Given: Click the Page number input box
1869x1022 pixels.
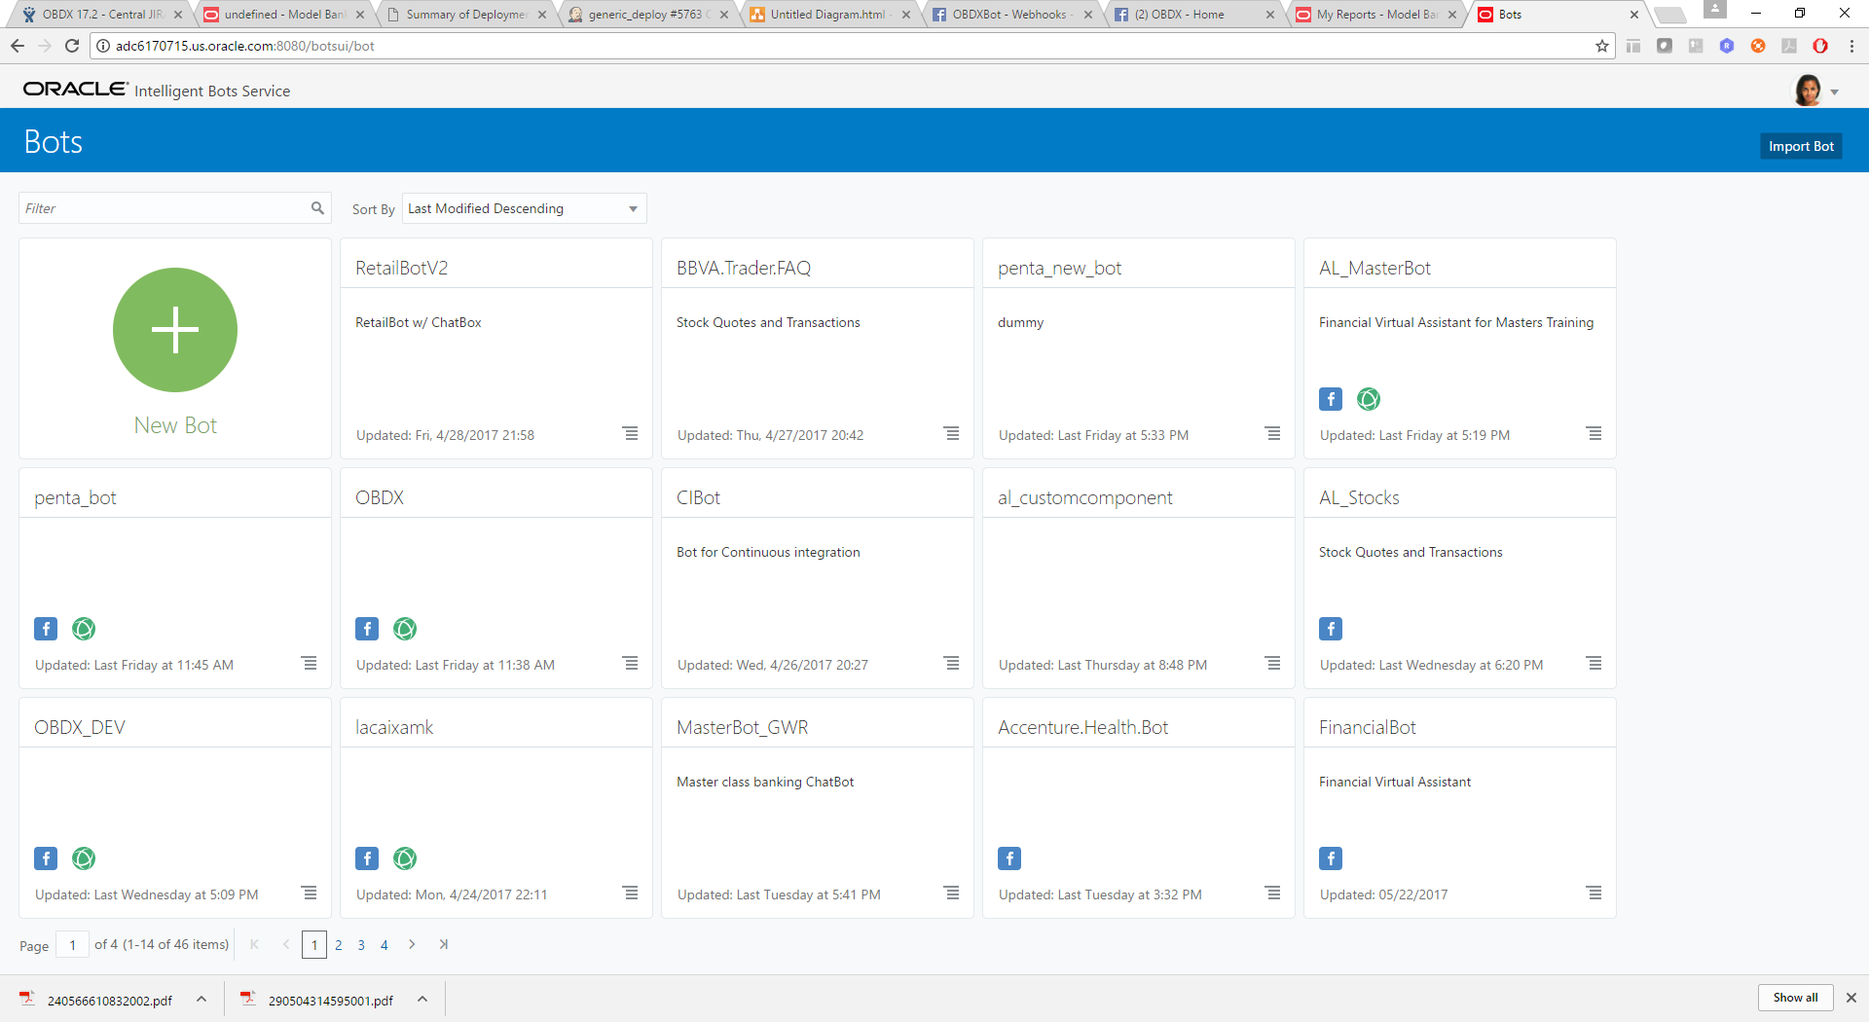Looking at the screenshot, I should tap(72, 945).
